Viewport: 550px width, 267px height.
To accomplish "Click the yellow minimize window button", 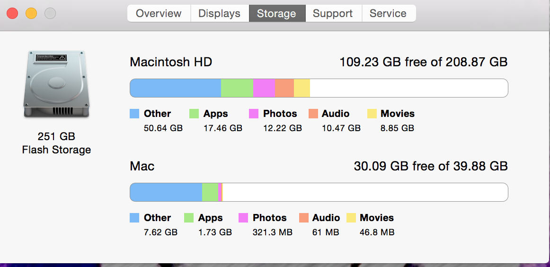I will 31,13.
